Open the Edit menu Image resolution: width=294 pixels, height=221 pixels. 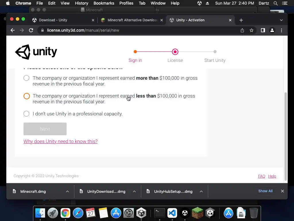(52, 3)
